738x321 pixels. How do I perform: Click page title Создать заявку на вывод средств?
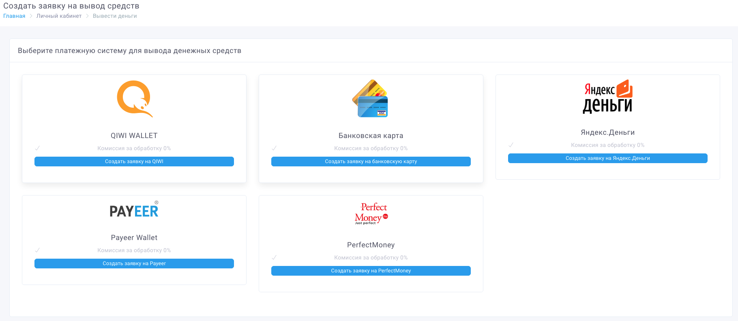tap(71, 6)
